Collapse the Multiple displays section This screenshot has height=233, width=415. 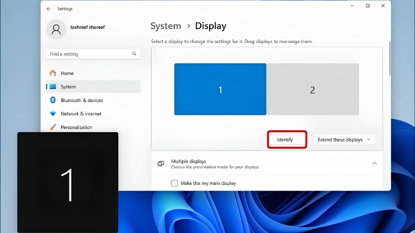375,163
